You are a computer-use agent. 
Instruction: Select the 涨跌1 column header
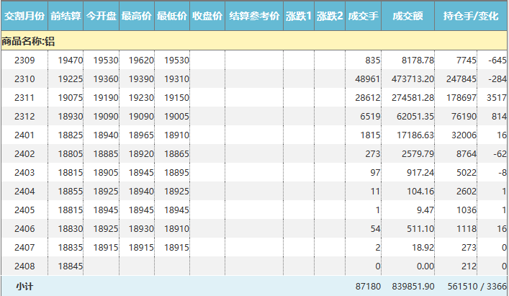click(298, 15)
